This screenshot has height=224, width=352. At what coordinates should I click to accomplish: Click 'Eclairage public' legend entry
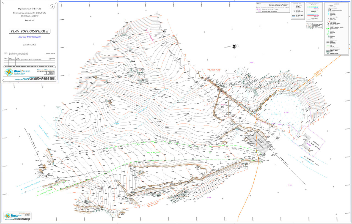tap(333, 20)
